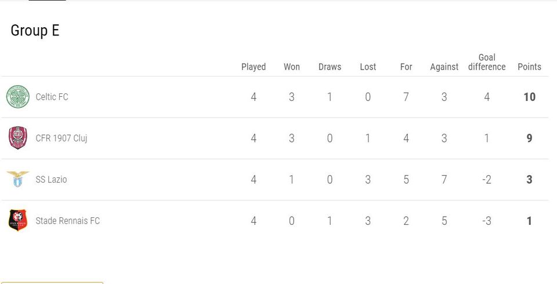Open the SS Lazio team link
Image resolution: width=557 pixels, height=284 pixels.
51,179
